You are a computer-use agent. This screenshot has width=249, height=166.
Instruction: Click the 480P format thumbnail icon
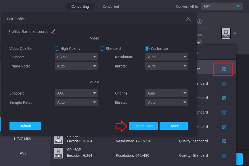[58, 153]
